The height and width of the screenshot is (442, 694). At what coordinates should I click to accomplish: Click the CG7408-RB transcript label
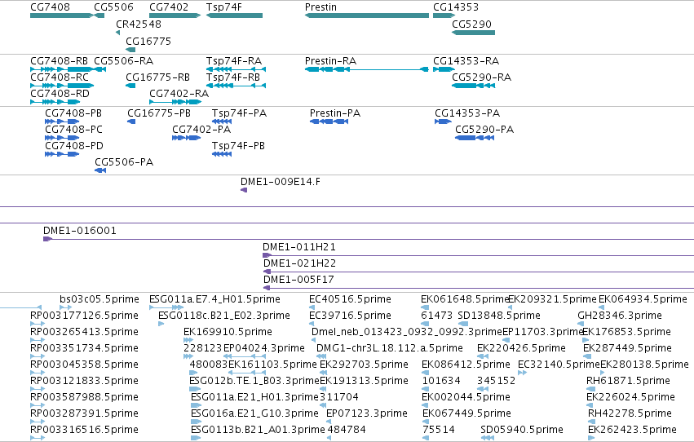(x=59, y=61)
